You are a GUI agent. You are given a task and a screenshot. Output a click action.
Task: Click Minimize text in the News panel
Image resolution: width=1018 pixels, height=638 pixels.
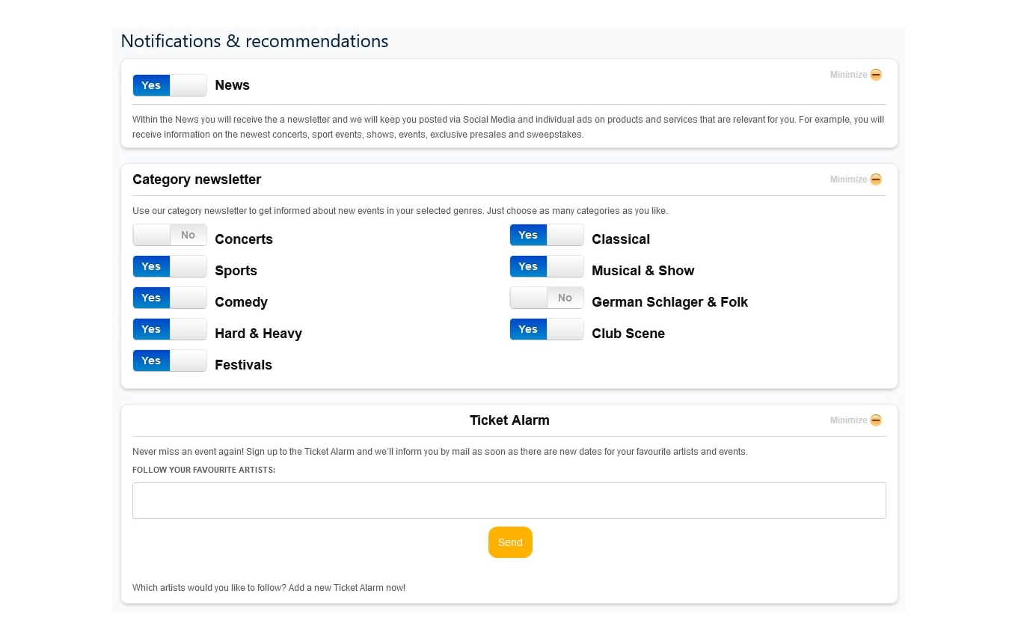pyautogui.click(x=848, y=75)
